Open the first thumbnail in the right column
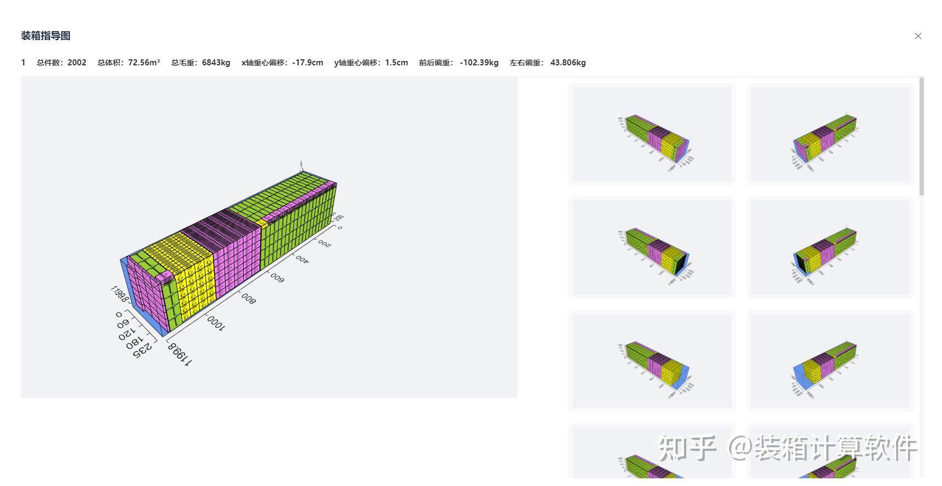 [x=830, y=134]
